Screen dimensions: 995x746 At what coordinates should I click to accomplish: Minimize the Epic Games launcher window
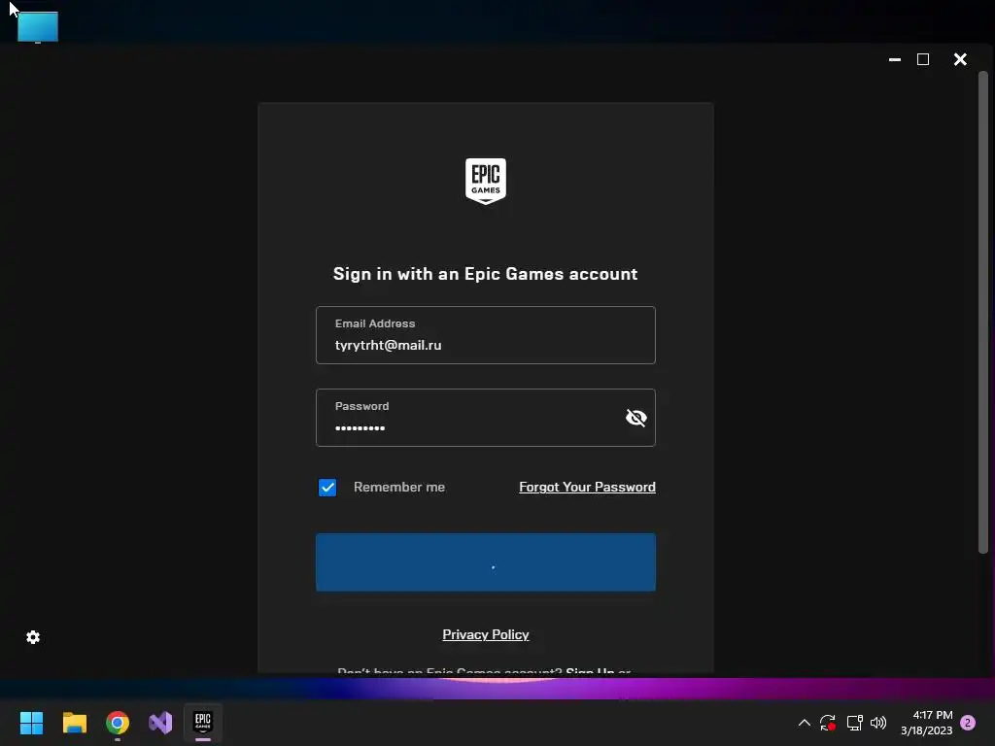pos(895,59)
